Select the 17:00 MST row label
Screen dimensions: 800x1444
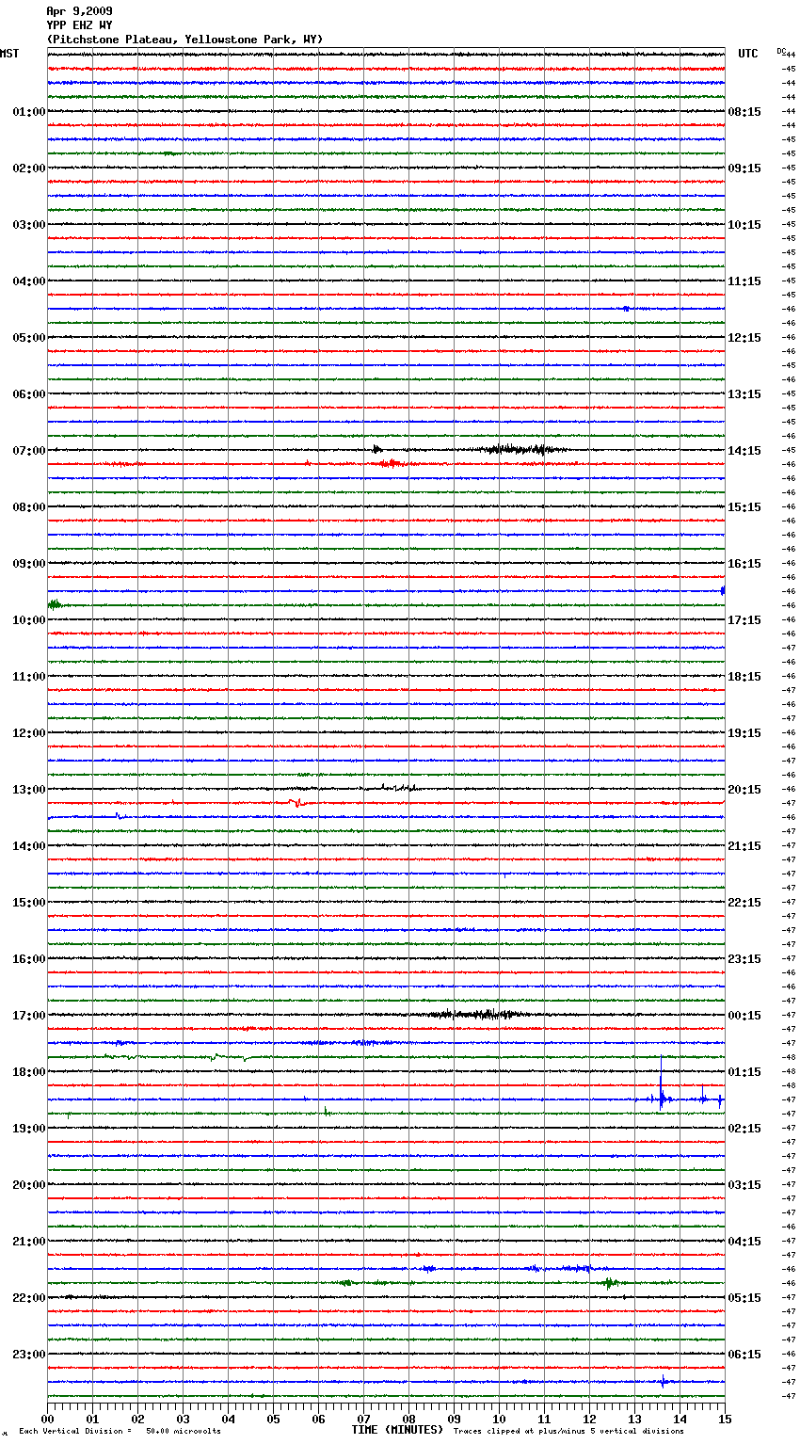[29, 1016]
